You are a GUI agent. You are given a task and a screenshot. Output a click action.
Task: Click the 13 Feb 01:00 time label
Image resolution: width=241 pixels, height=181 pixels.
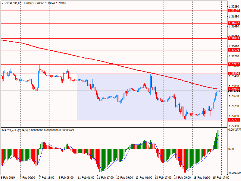click(144, 177)
